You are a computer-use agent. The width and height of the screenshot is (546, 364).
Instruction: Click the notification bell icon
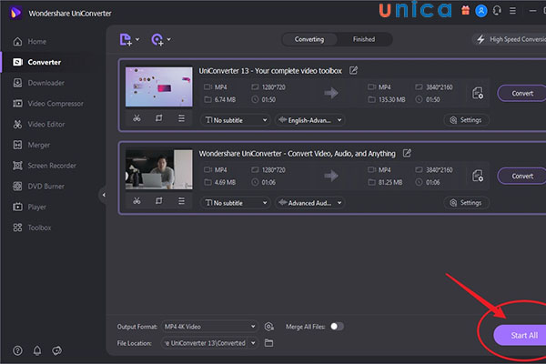[37, 349]
